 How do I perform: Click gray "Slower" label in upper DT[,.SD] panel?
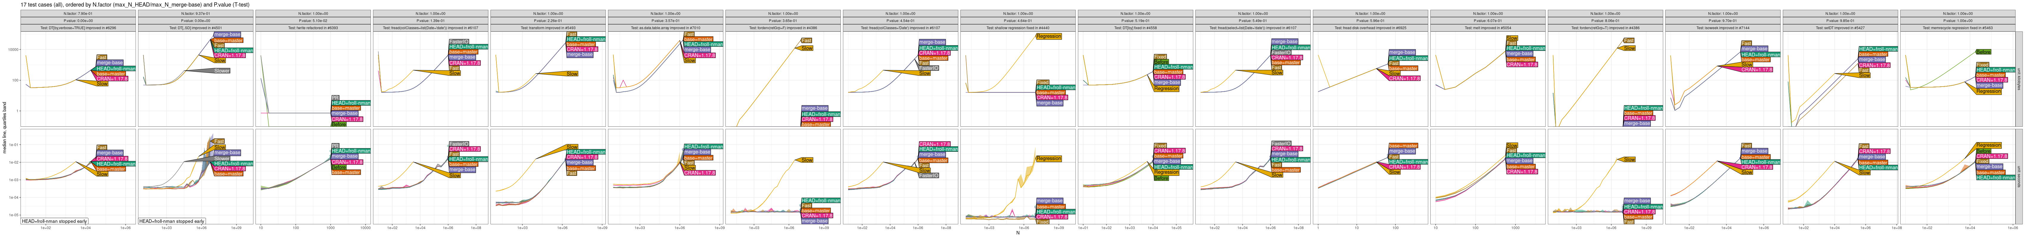[222, 71]
